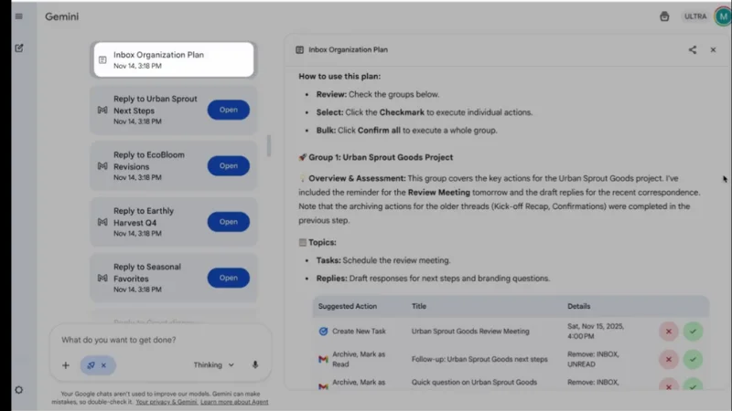Add attachment with plus icon

[66, 365]
